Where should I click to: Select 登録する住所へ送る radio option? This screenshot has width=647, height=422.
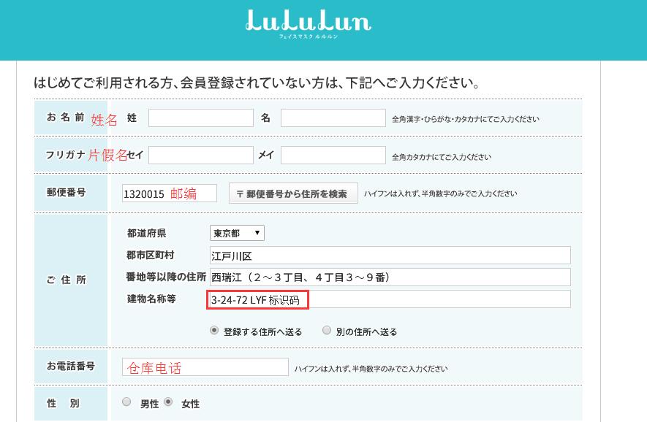tap(214, 331)
